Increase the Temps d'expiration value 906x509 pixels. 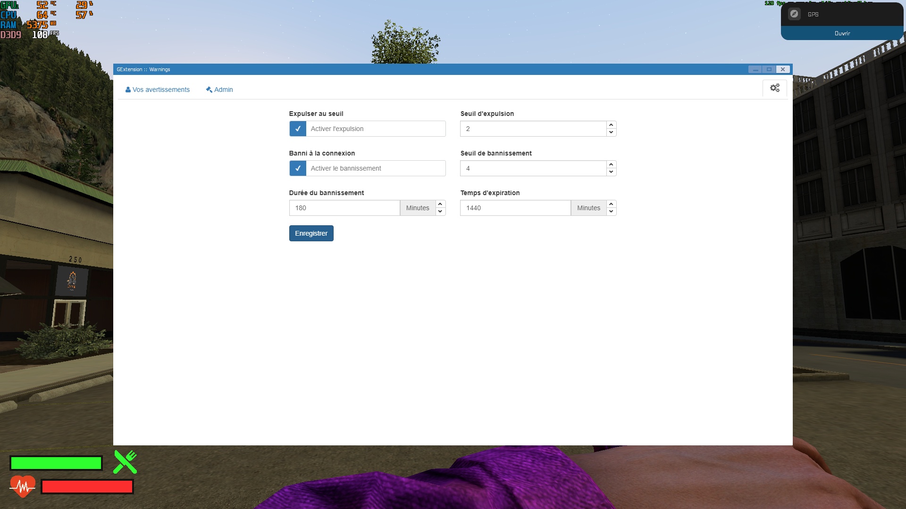(611, 204)
